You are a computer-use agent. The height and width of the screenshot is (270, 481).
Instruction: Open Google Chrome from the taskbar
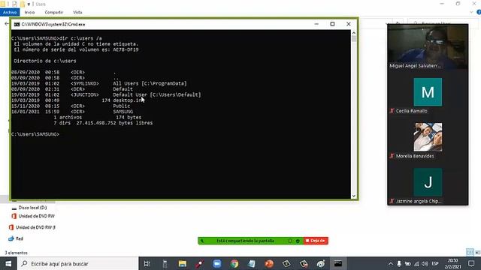coord(234,263)
